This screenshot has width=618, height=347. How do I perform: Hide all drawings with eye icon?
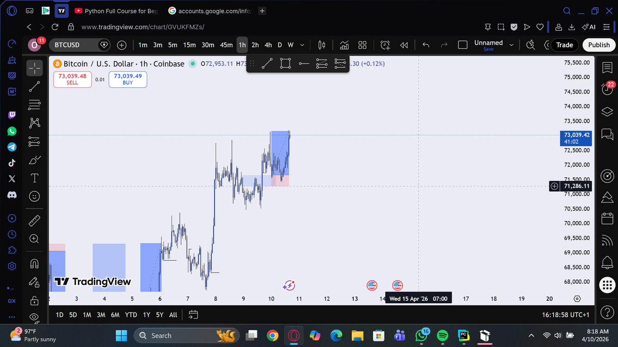point(35,317)
